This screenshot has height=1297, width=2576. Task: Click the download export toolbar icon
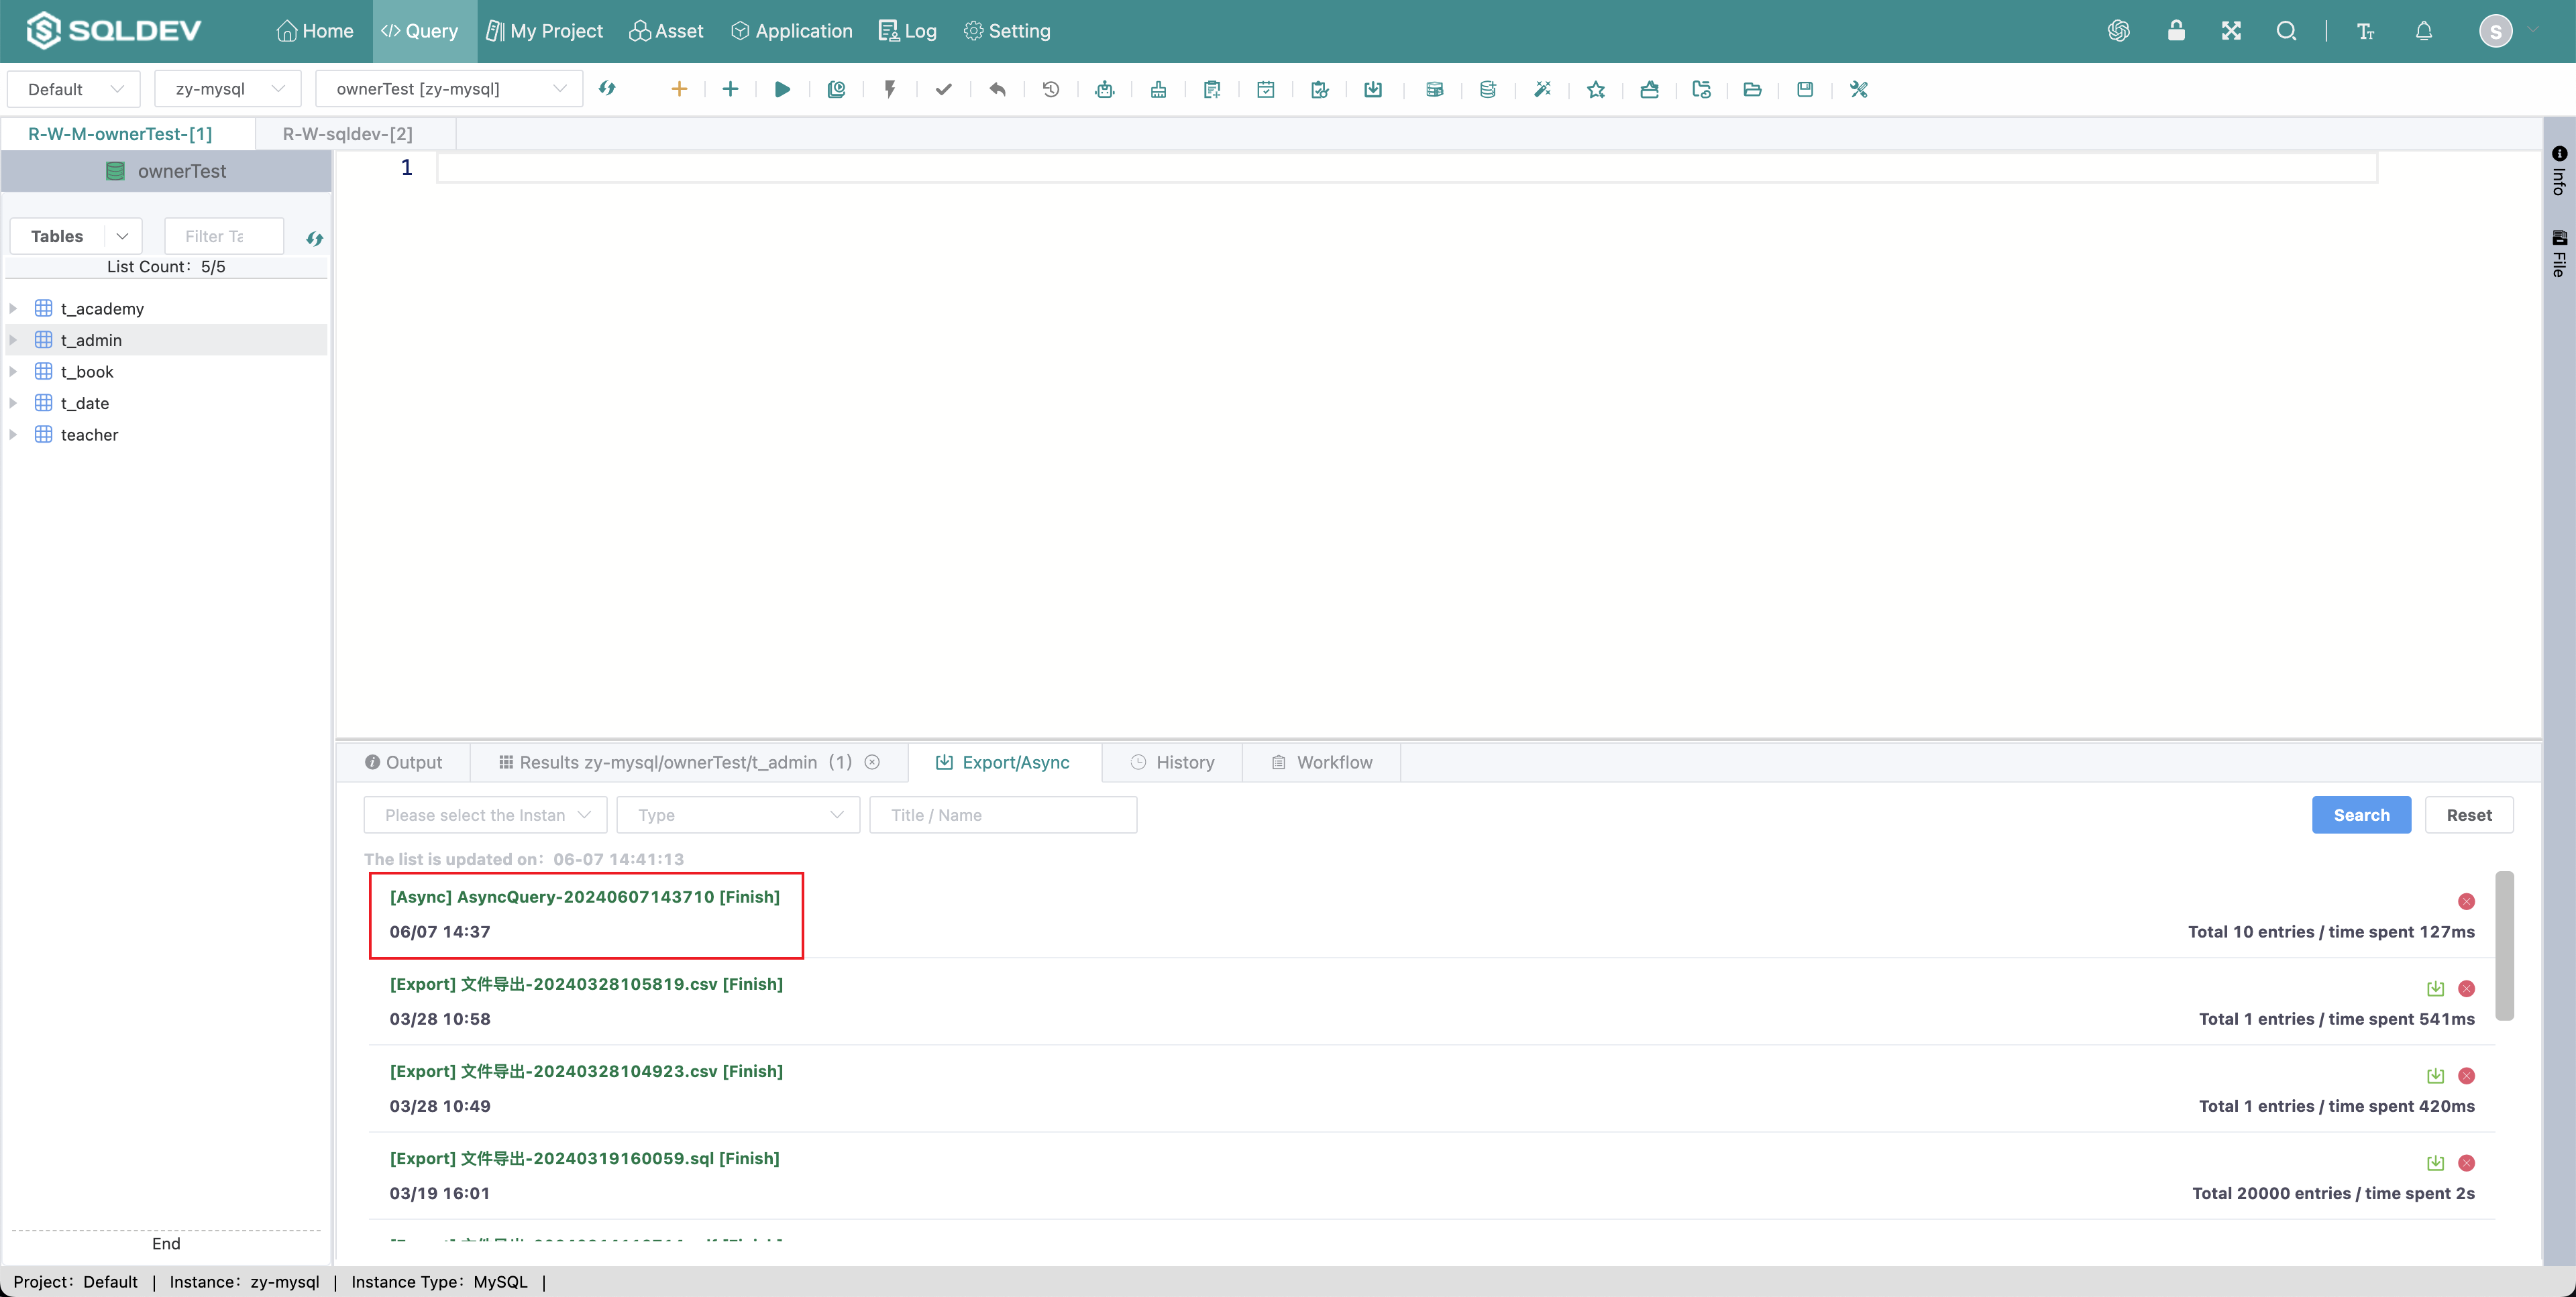[1373, 89]
